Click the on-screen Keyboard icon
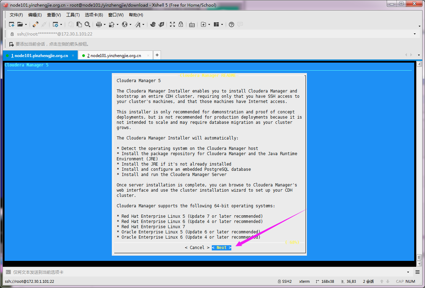 coord(192,24)
